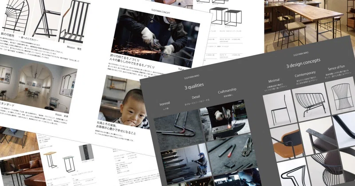Click the heading 社員とその家族、
Image resolution: width=355 pixels, height=186 pixels.
106,124
